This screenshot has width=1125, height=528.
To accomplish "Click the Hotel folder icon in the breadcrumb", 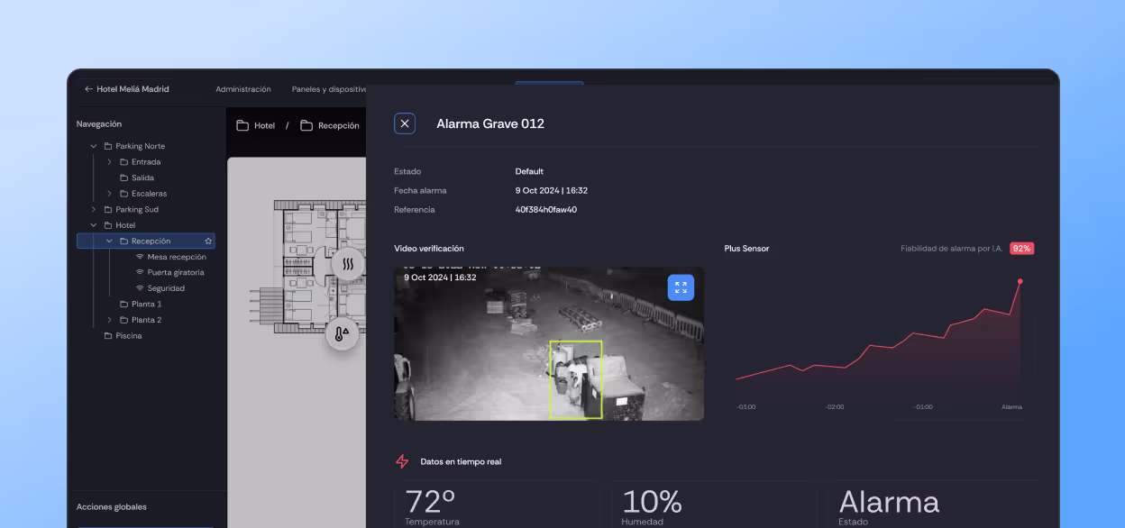I will click(242, 125).
